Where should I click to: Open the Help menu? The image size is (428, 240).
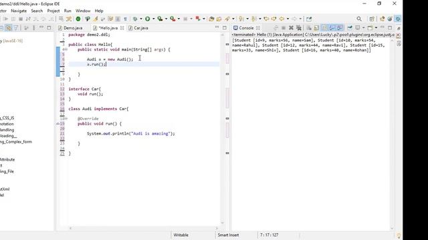(99, 11)
